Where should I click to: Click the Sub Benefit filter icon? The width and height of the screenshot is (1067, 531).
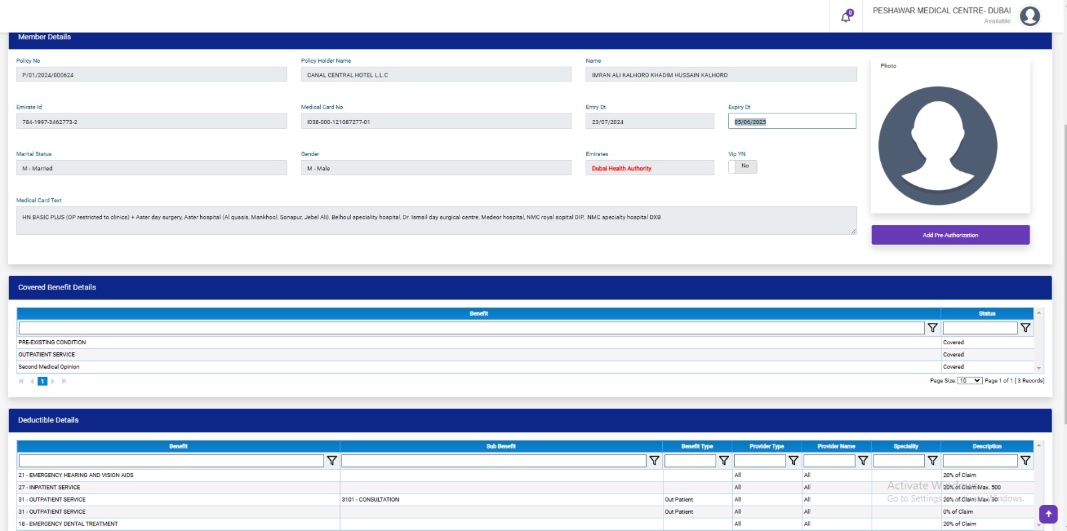(x=654, y=461)
